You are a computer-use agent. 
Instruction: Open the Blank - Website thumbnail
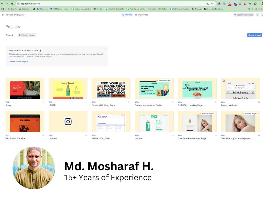(240, 89)
